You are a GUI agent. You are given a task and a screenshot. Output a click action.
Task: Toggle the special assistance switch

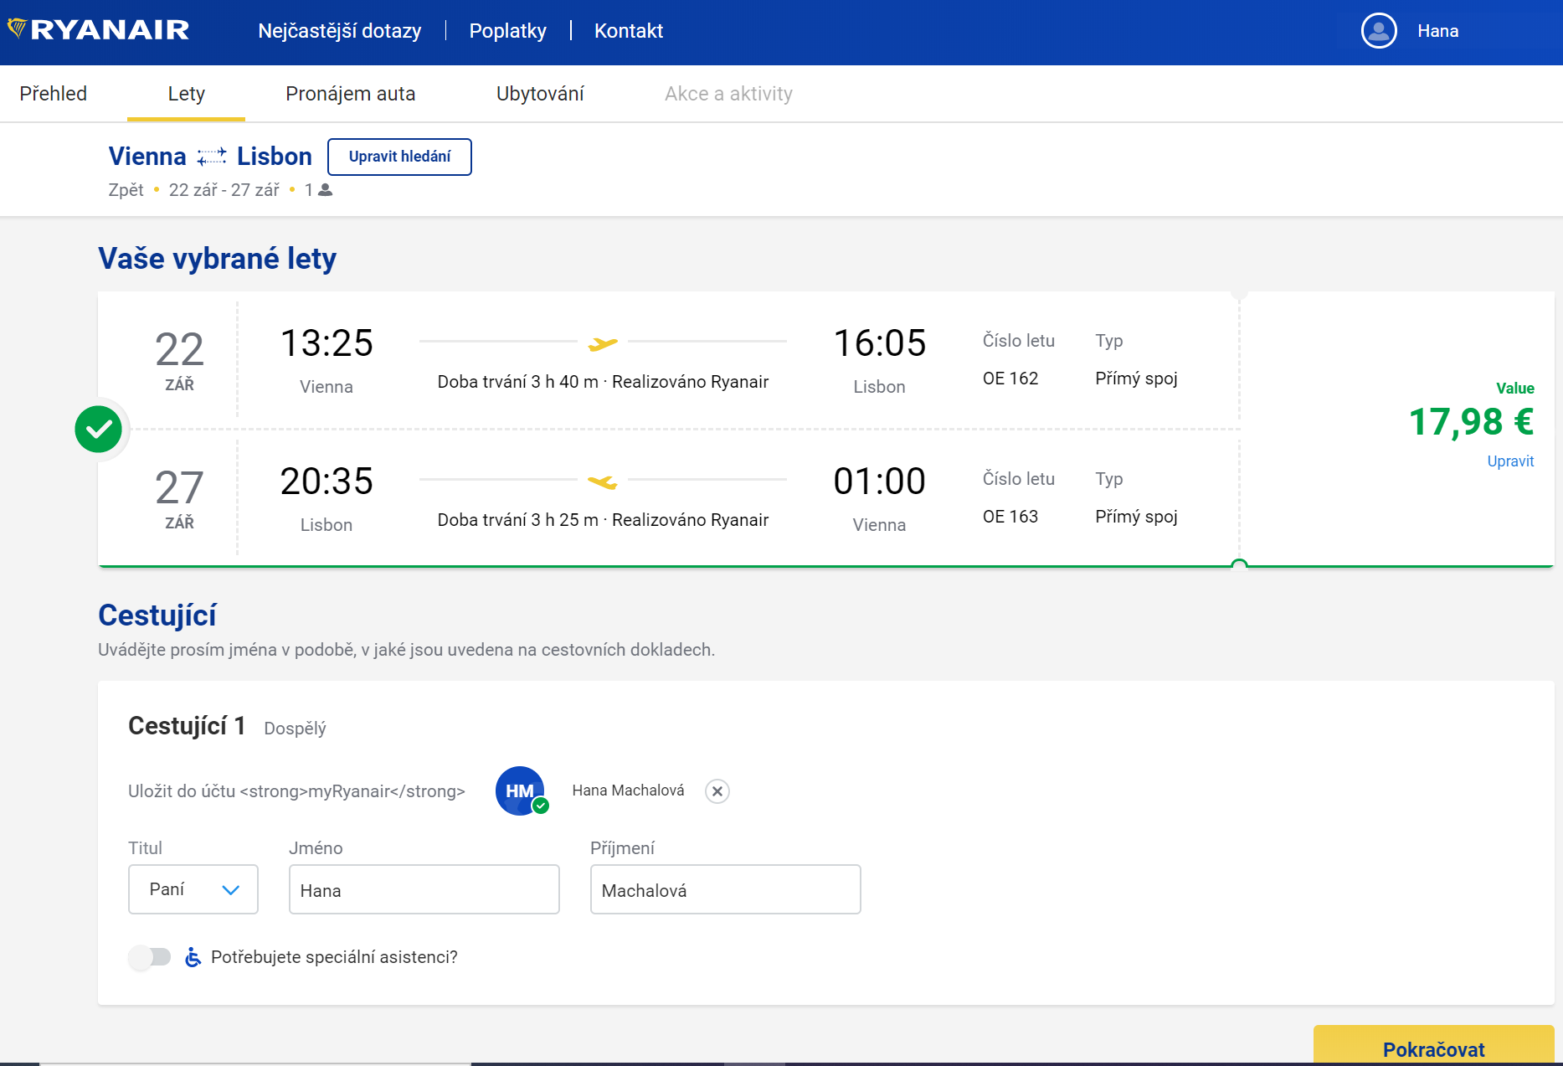[150, 957]
